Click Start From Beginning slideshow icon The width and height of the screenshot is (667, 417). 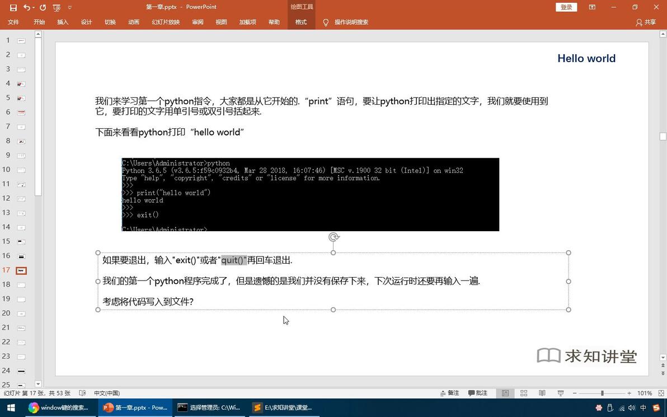click(57, 7)
